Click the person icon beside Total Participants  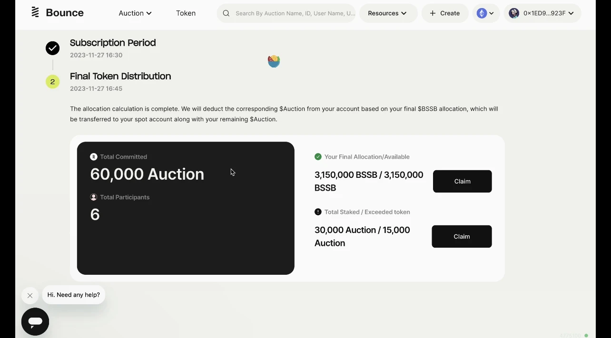(x=93, y=197)
